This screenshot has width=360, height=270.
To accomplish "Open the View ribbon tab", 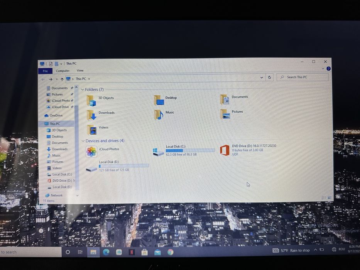I will [x=80, y=71].
